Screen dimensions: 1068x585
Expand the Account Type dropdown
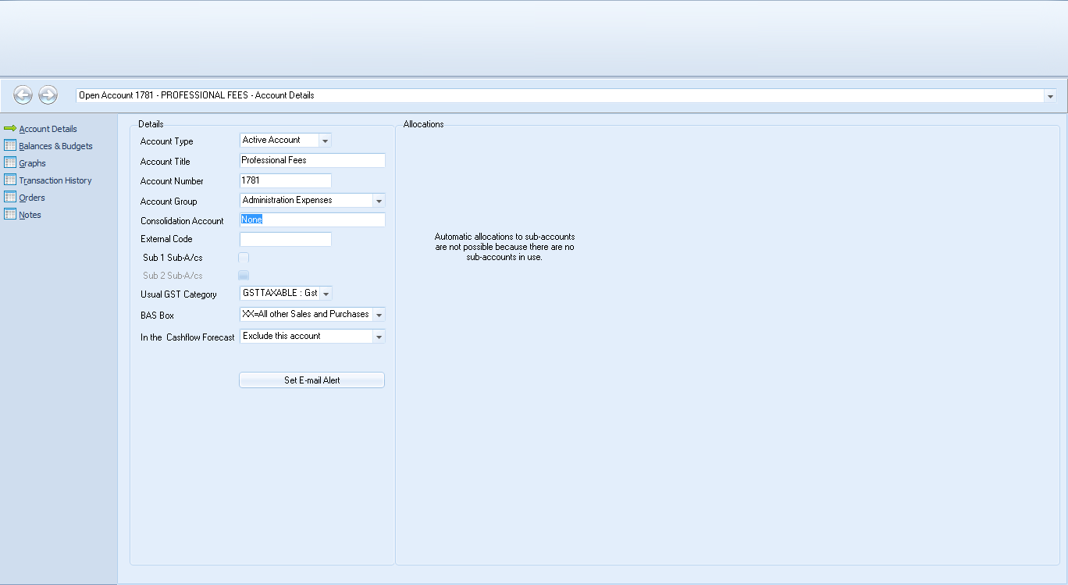click(x=325, y=141)
